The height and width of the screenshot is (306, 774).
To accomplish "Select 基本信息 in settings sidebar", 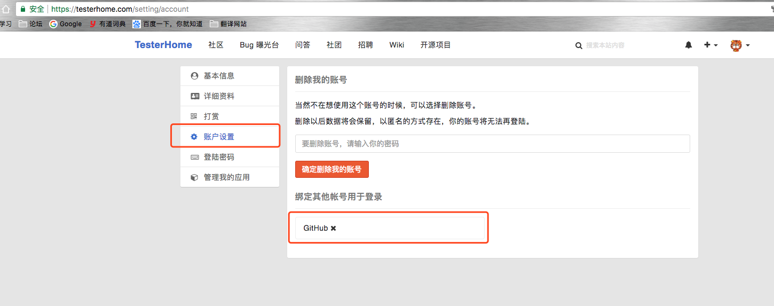I will (x=230, y=76).
